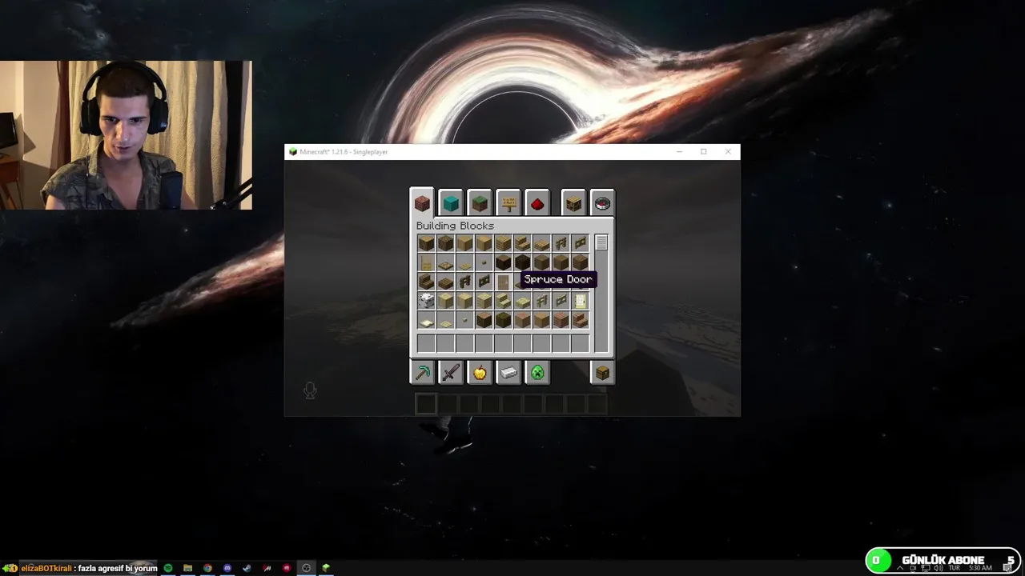This screenshot has width=1025, height=576.
Task: Open Discord from the taskbar
Action: (227, 568)
